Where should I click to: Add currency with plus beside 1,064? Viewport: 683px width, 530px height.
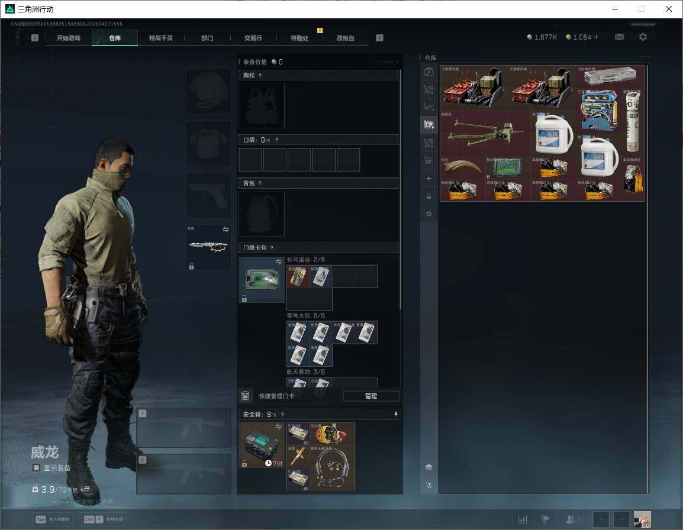597,37
